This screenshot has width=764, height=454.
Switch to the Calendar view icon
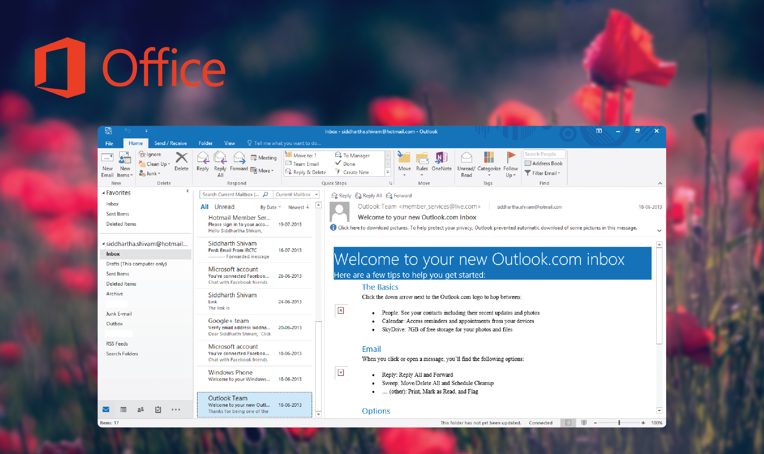pos(123,409)
